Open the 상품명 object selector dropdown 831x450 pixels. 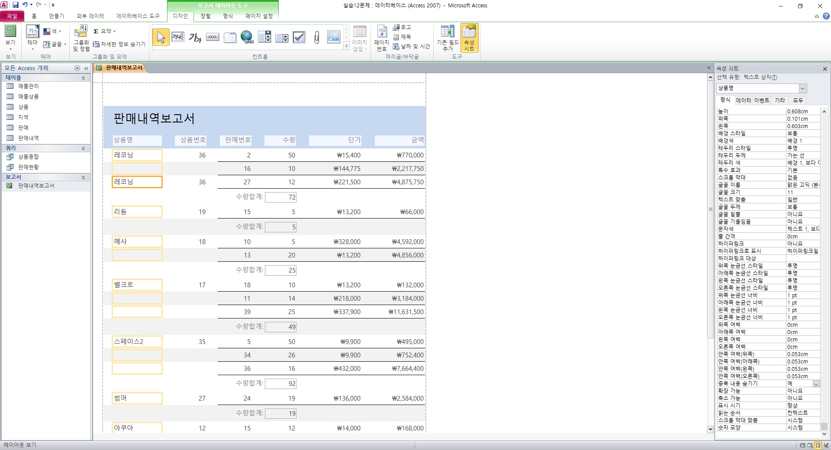[x=802, y=89]
